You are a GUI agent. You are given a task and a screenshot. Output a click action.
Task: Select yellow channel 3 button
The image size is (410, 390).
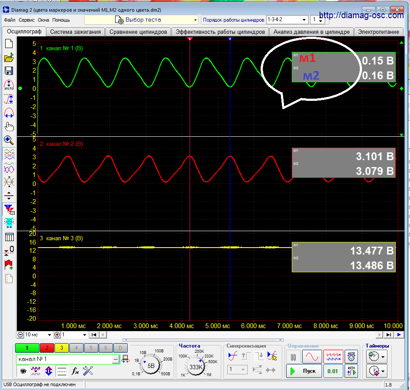pos(61,348)
